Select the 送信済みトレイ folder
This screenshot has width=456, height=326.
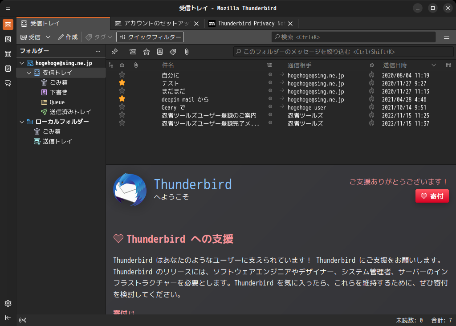click(61, 112)
